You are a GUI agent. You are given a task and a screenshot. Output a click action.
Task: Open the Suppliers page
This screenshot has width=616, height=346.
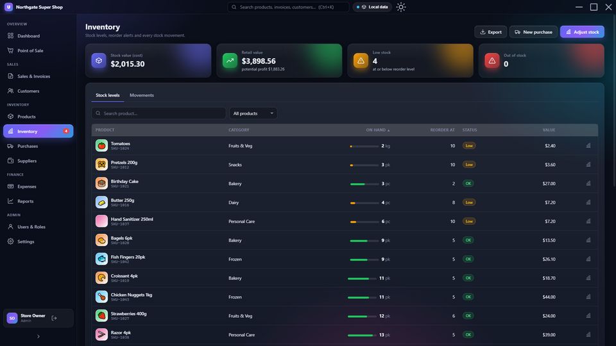pyautogui.click(x=38, y=161)
